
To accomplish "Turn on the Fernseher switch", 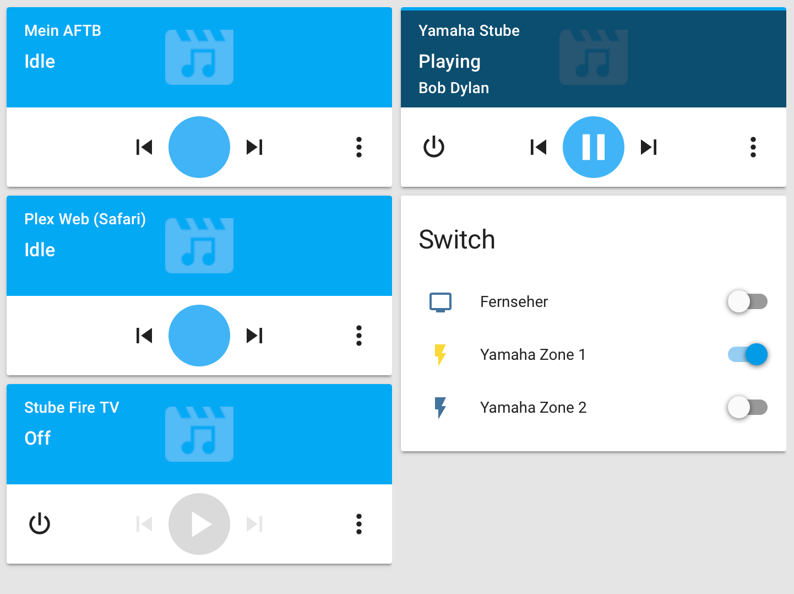I will click(x=747, y=301).
